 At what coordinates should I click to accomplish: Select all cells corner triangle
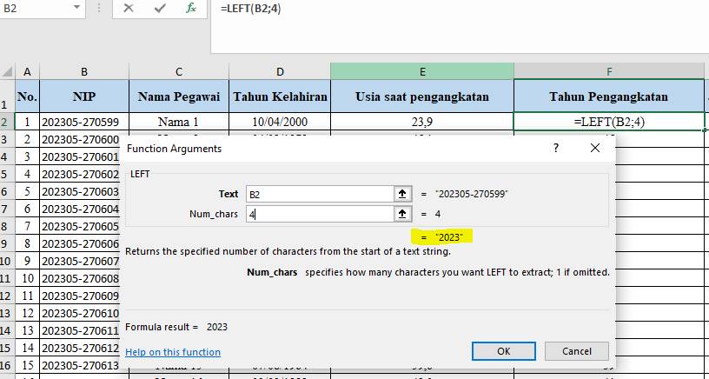[x=7, y=71]
